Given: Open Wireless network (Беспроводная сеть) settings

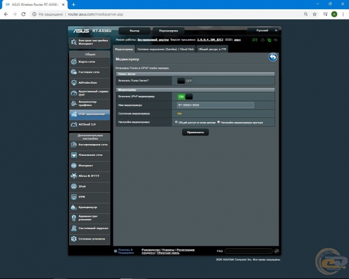Looking at the screenshot, I should click(90, 145).
